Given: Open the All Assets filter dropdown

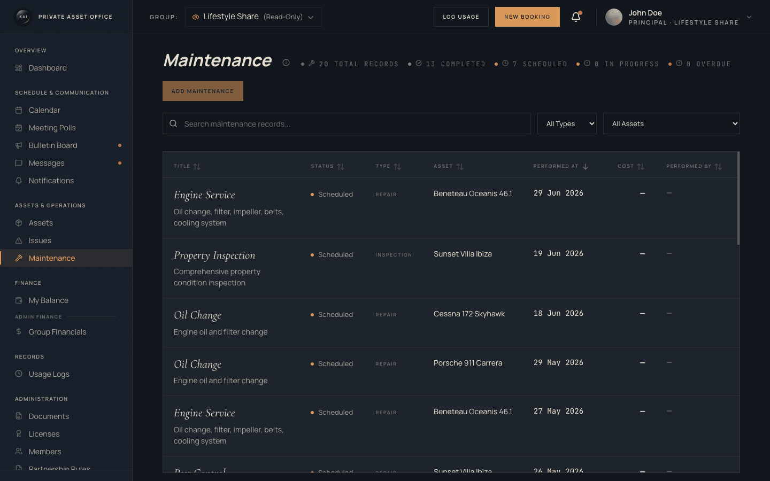Looking at the screenshot, I should pos(672,123).
